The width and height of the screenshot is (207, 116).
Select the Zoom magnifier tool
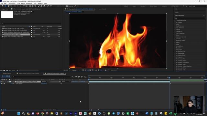[12, 6]
